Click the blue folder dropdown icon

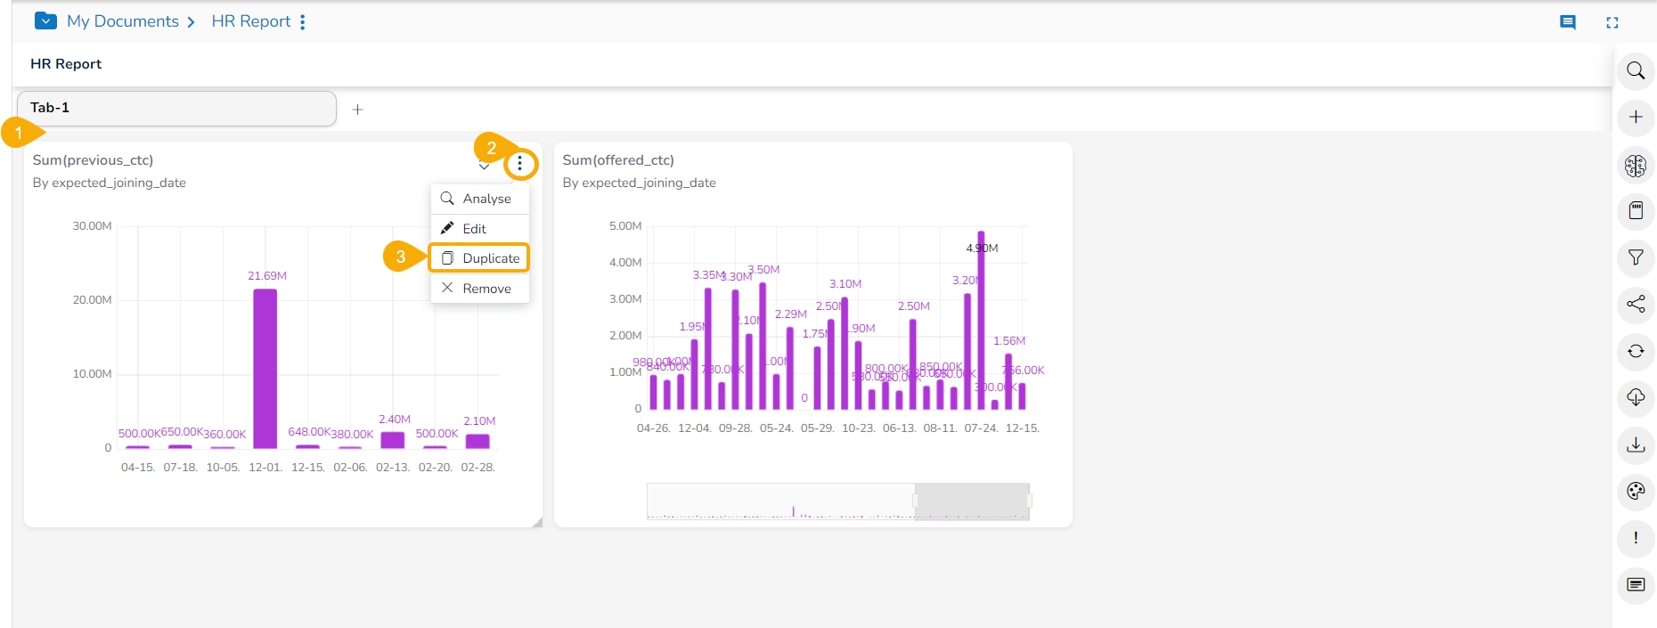45,20
